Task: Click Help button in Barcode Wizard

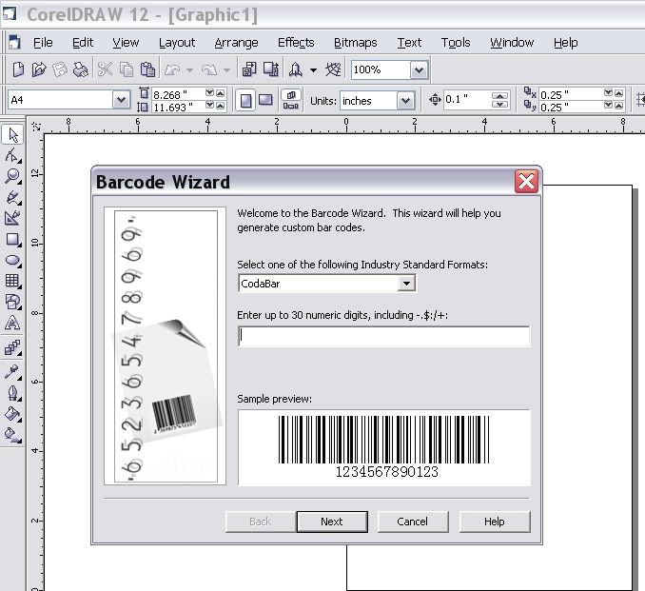Action: pos(495,522)
